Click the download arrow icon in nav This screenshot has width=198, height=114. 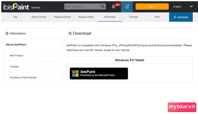(x=175, y=17)
